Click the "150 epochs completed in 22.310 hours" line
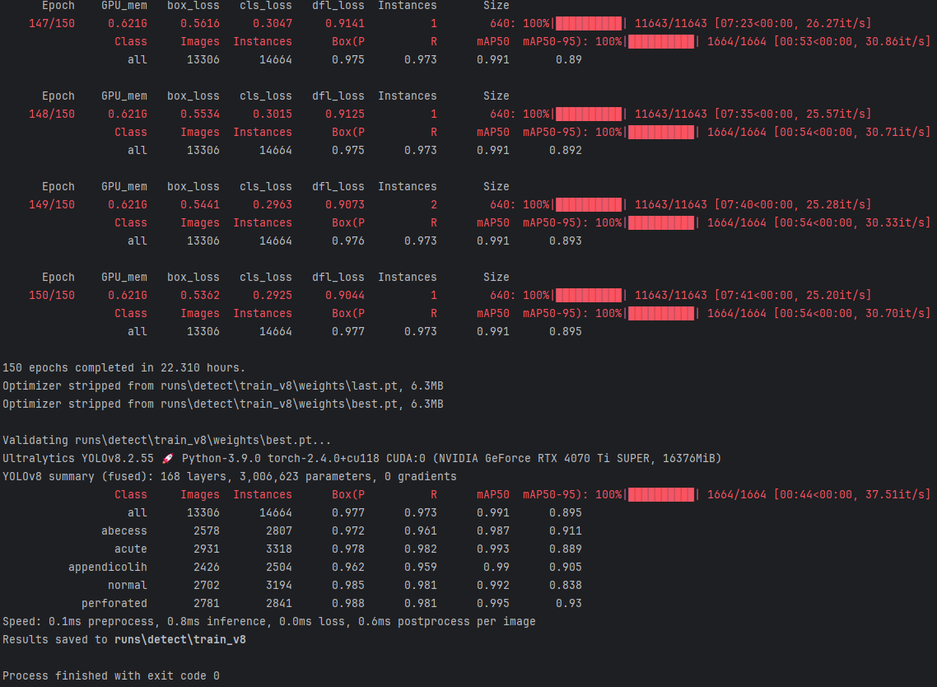Screen dimensions: 937x687 [x=124, y=367]
